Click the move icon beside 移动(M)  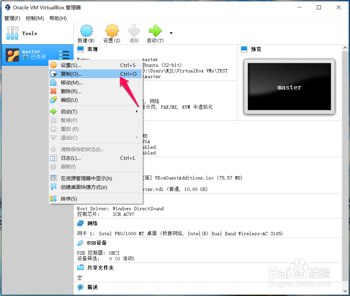pos(54,83)
